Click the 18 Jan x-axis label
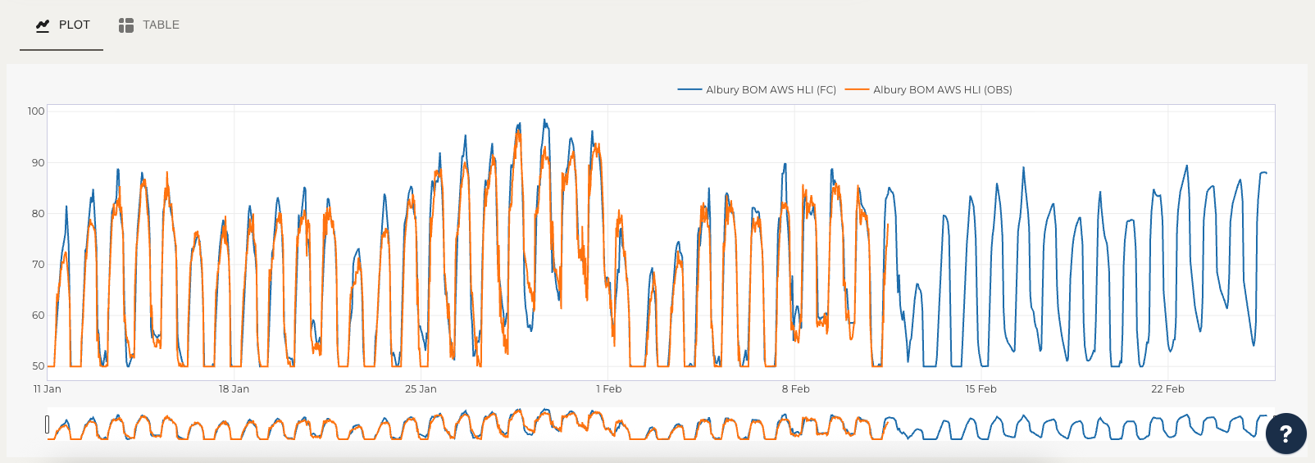Image resolution: width=1315 pixels, height=463 pixels. tap(234, 389)
